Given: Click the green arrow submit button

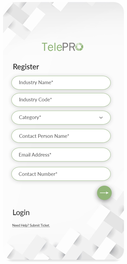Looking at the screenshot, I should pos(104,193).
